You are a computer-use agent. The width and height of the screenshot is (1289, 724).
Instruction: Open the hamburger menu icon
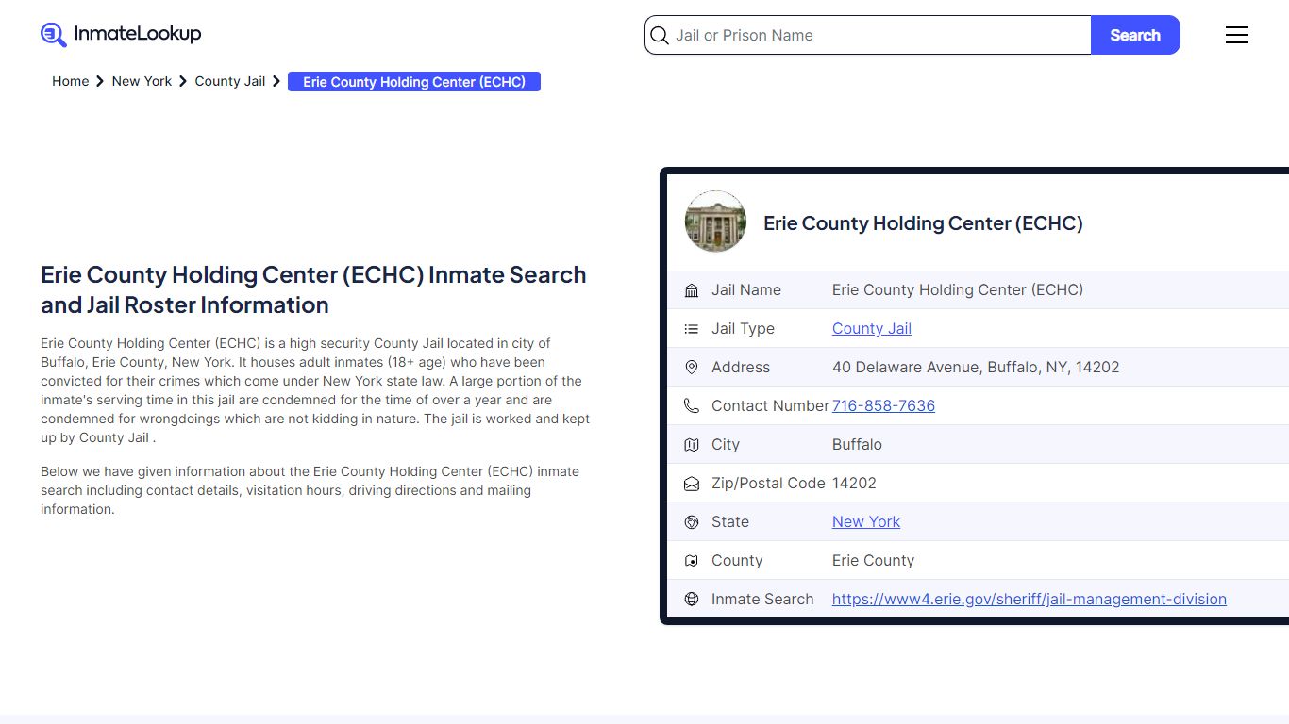click(x=1236, y=35)
